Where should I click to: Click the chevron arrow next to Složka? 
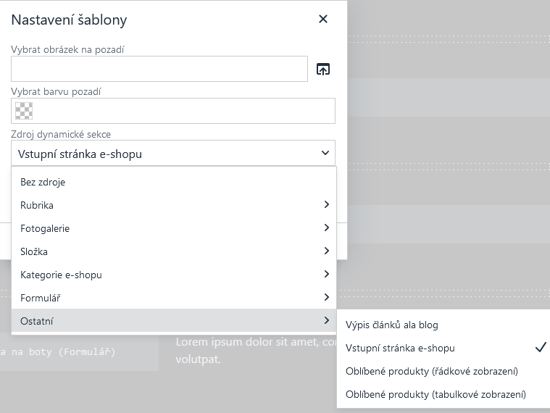327,251
